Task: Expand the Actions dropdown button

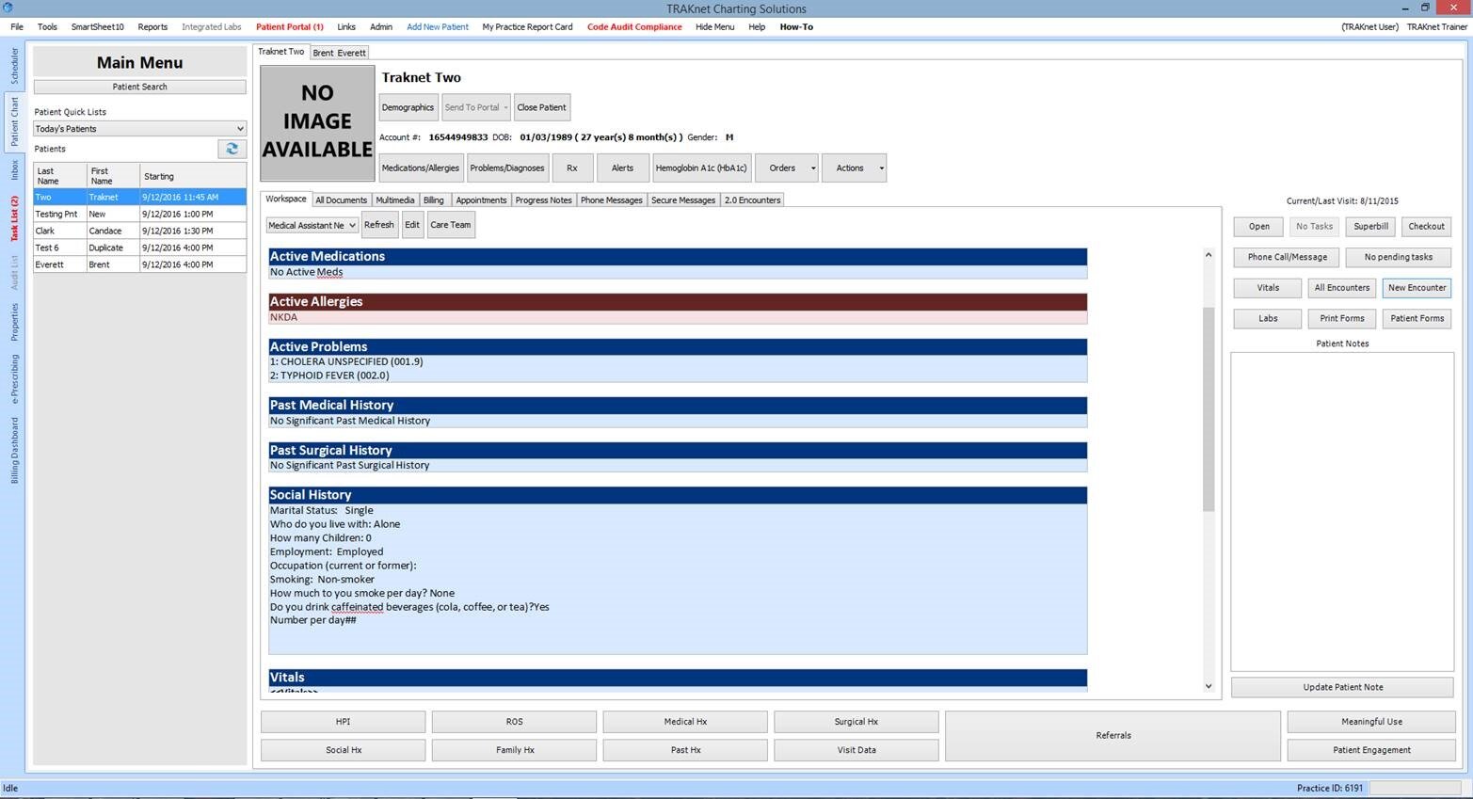Action: pos(881,168)
